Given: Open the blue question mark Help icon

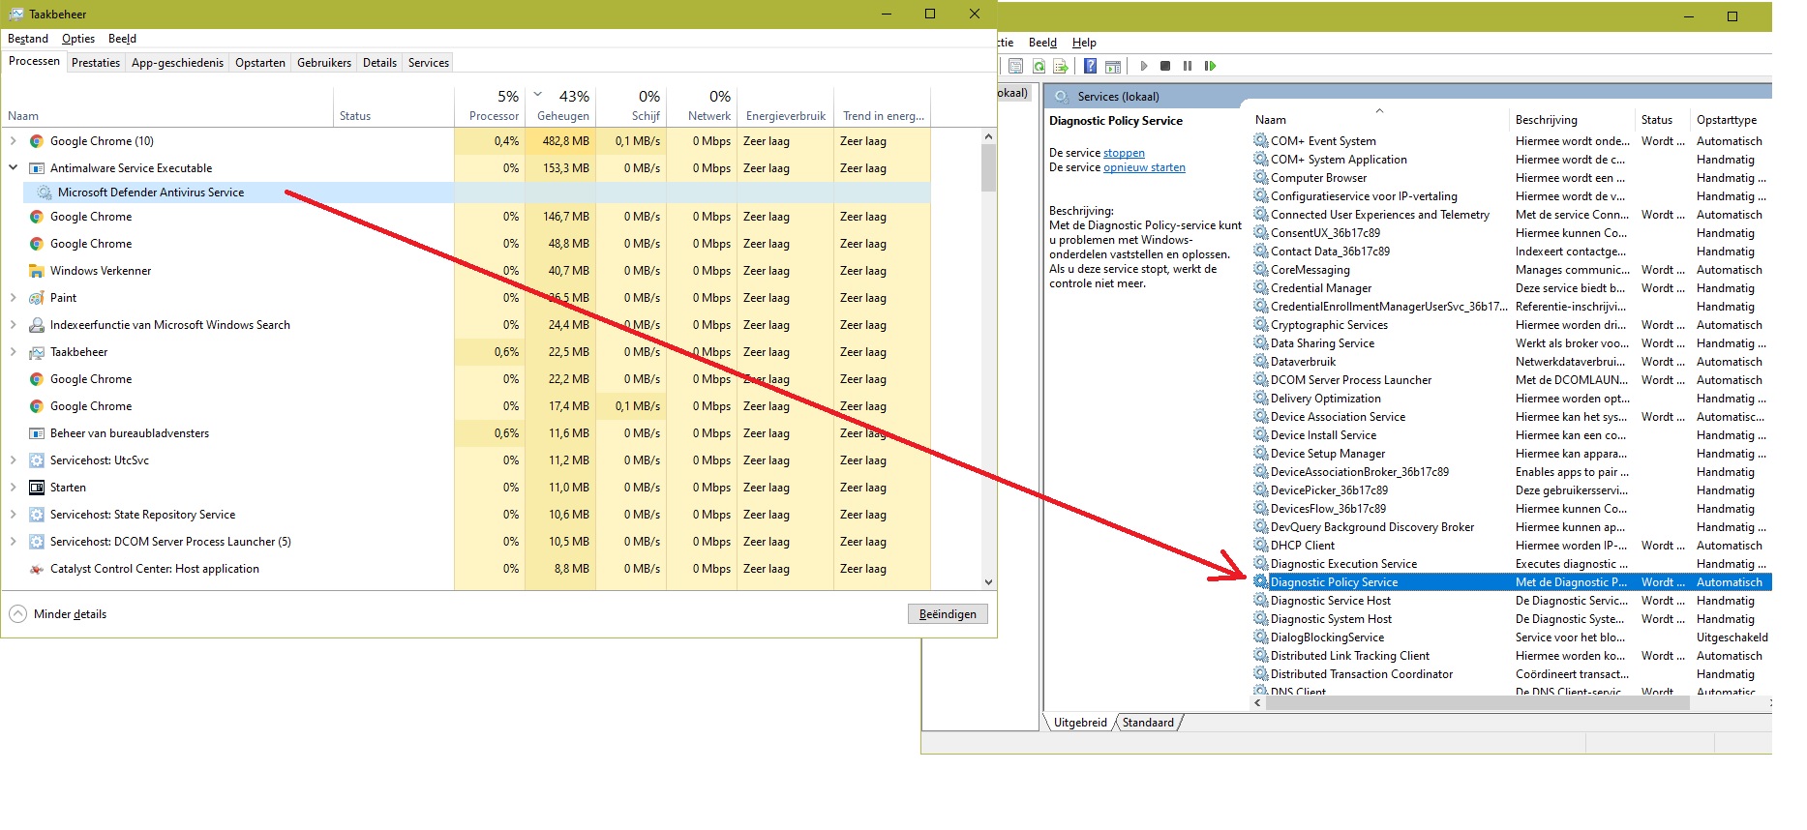Looking at the screenshot, I should point(1091,66).
